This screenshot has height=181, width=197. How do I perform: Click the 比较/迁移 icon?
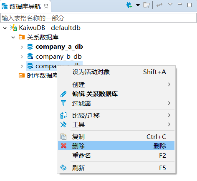point(63,115)
